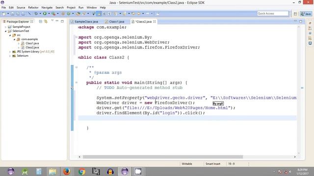Click the Next Annotation toolbar icon

[x=115, y=14]
